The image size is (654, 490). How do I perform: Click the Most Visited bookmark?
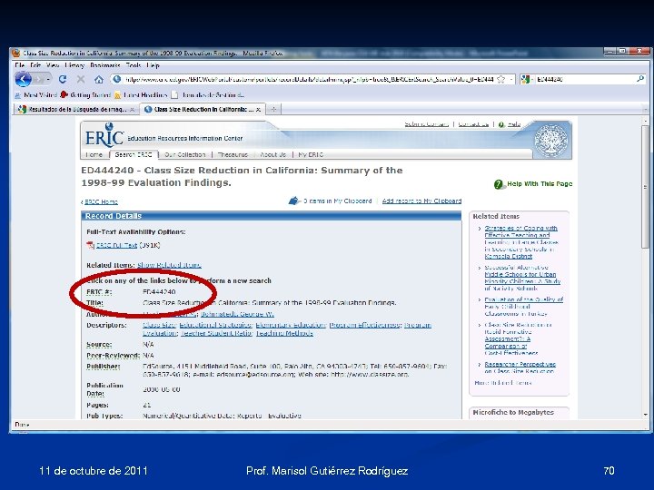pos(35,95)
